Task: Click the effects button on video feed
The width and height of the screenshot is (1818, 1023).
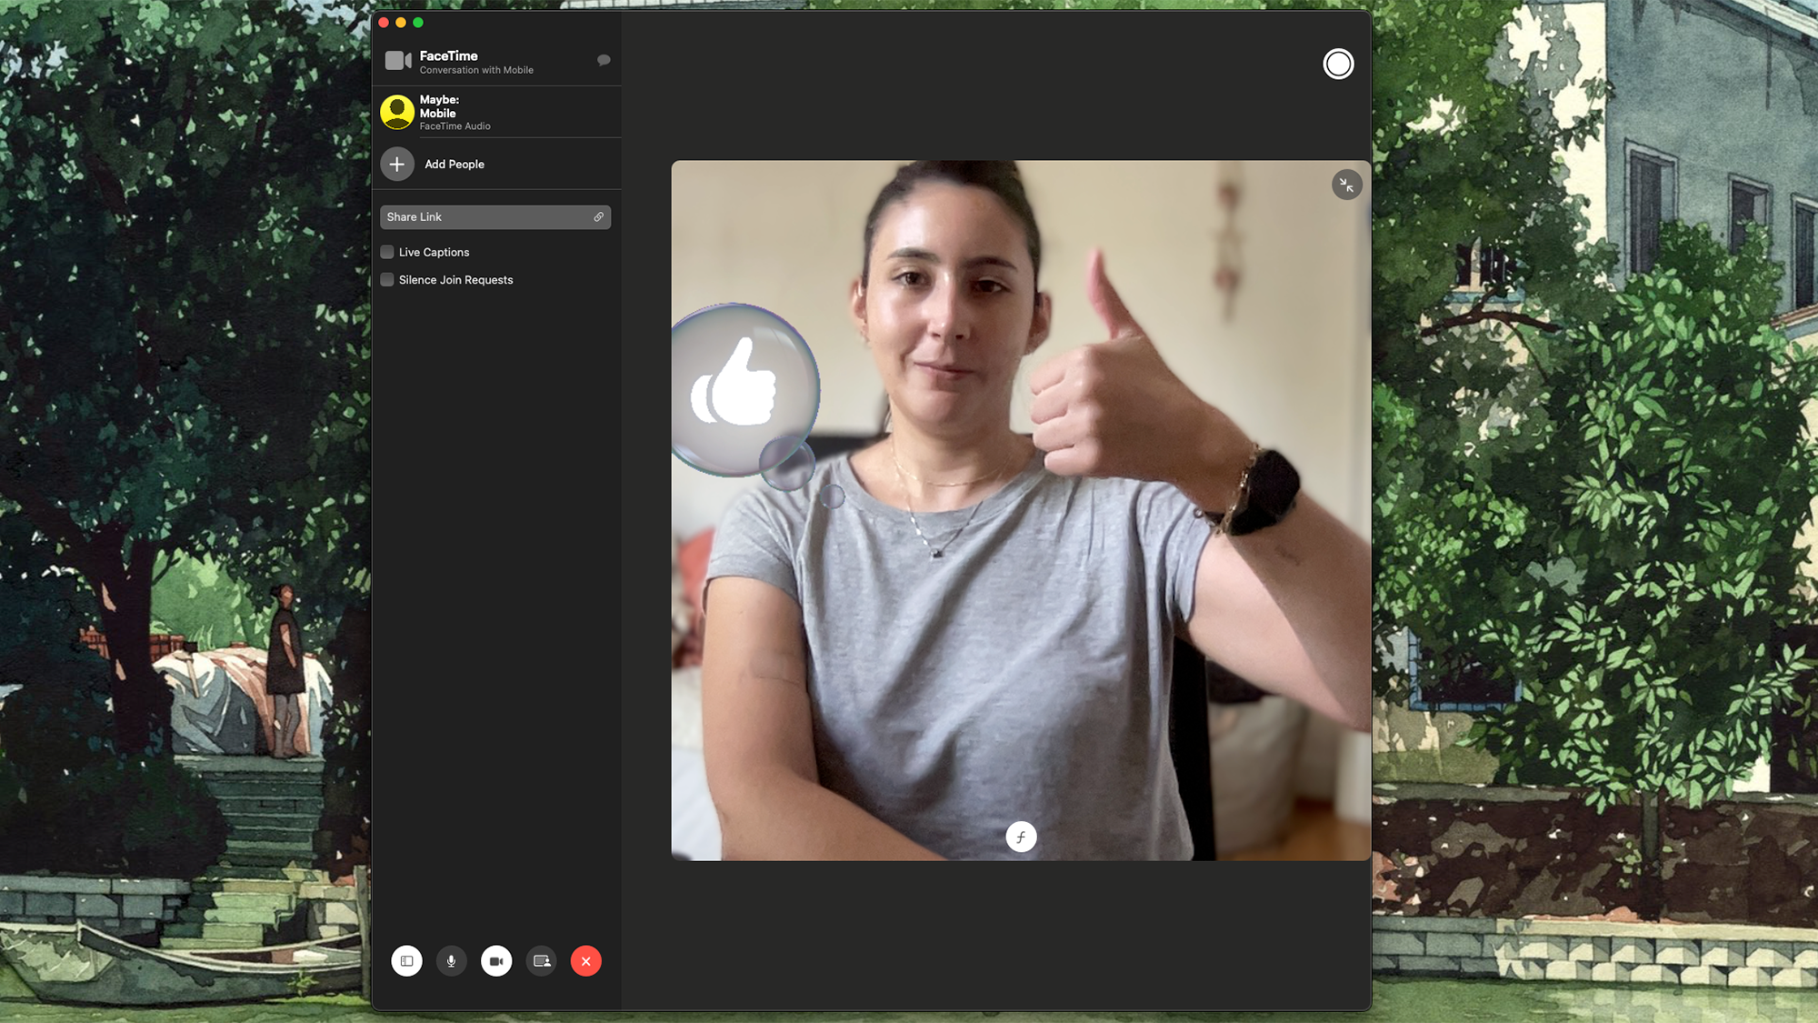Action: (1020, 836)
